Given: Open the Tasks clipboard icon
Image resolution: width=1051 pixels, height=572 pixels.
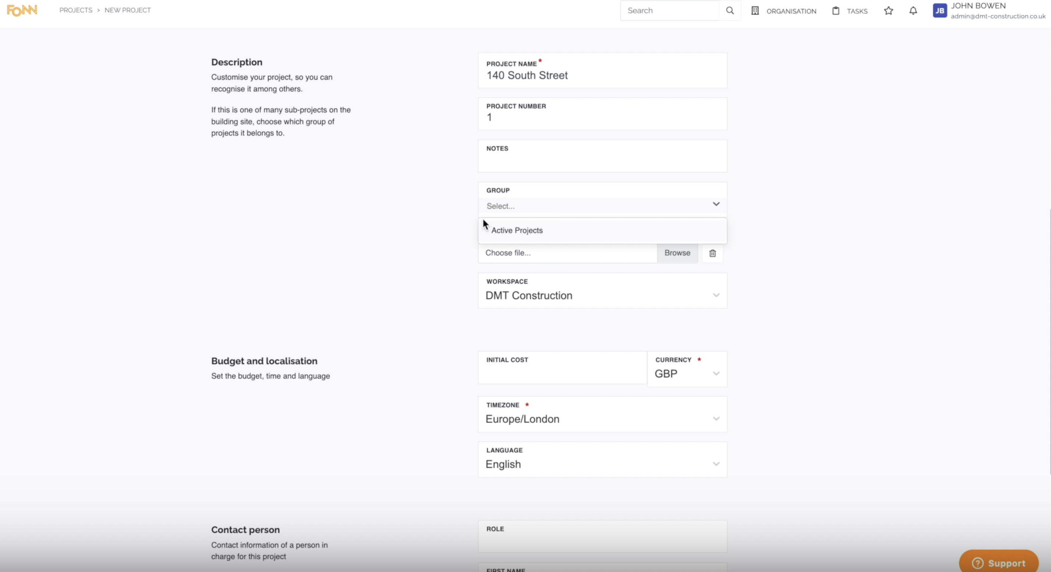Looking at the screenshot, I should point(836,11).
